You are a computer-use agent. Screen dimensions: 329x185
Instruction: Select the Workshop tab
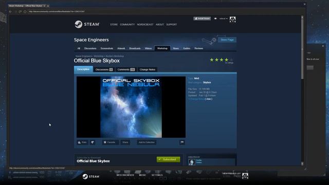click(162, 48)
